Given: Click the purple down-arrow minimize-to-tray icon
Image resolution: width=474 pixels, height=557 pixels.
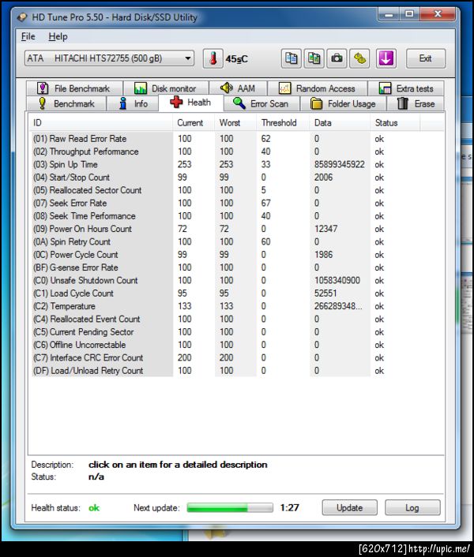Looking at the screenshot, I should pyautogui.click(x=386, y=58).
